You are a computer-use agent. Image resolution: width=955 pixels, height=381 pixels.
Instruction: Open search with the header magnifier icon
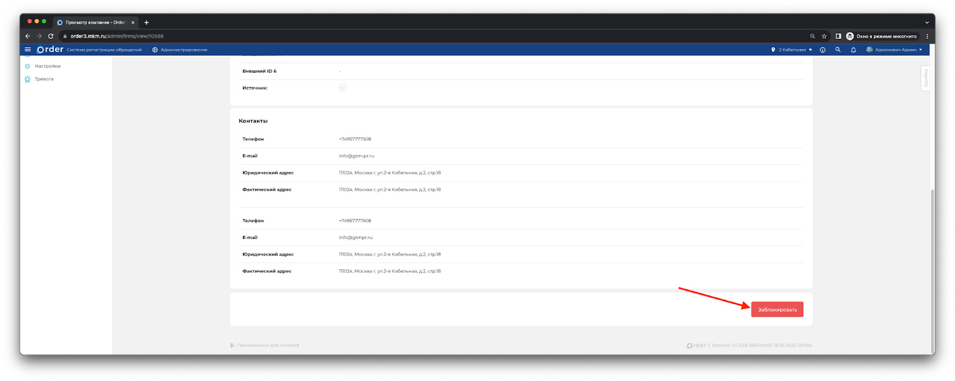click(837, 50)
